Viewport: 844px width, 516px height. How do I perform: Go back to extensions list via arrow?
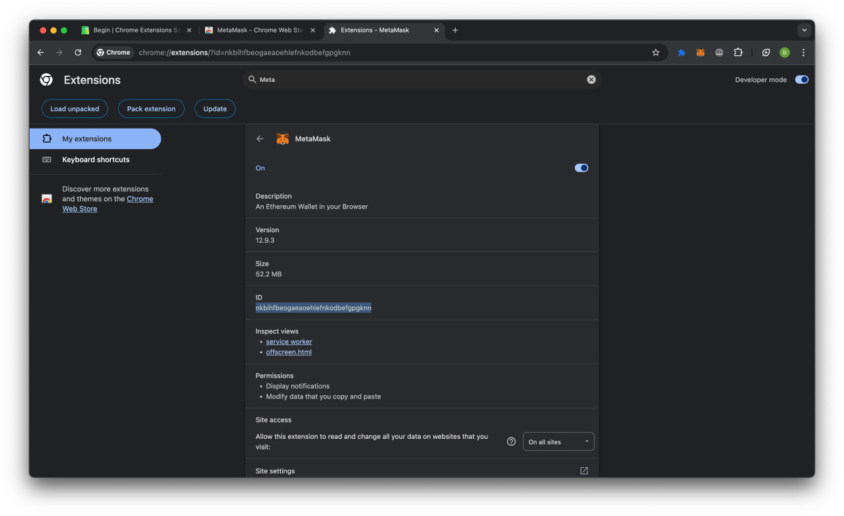pos(260,139)
